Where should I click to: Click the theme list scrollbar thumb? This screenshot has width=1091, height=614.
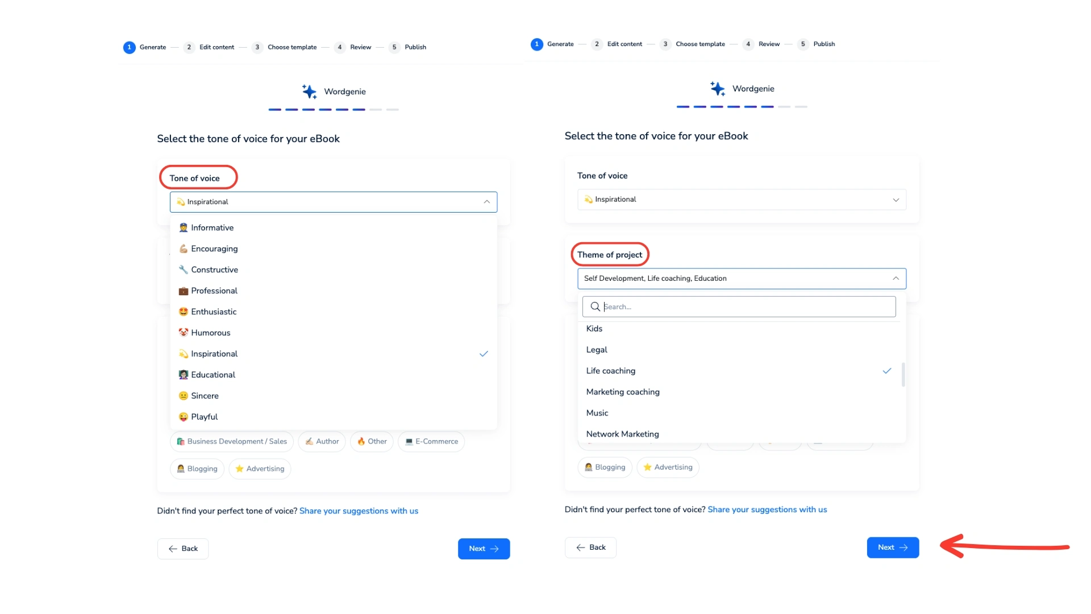click(903, 375)
